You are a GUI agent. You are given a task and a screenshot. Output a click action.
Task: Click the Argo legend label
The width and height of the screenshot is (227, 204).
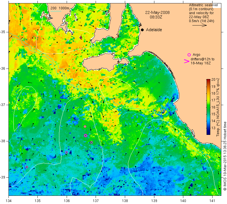point(196,55)
